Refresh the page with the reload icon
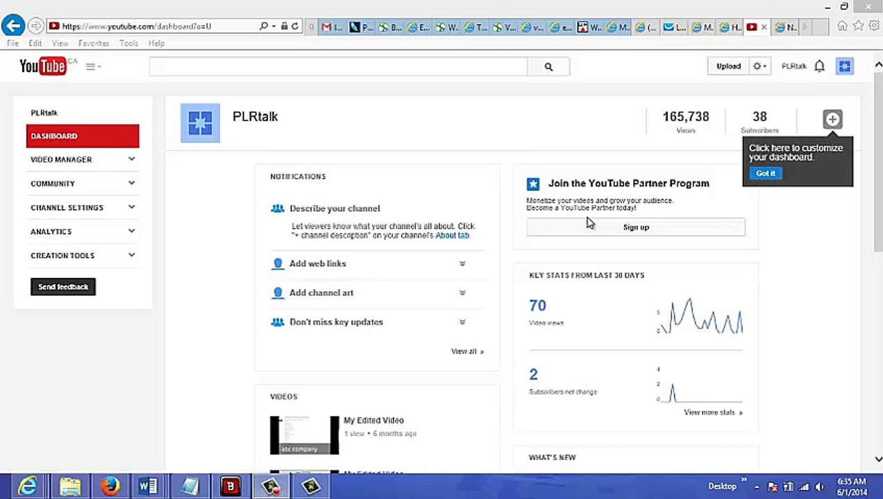This screenshot has height=499, width=883. [295, 26]
